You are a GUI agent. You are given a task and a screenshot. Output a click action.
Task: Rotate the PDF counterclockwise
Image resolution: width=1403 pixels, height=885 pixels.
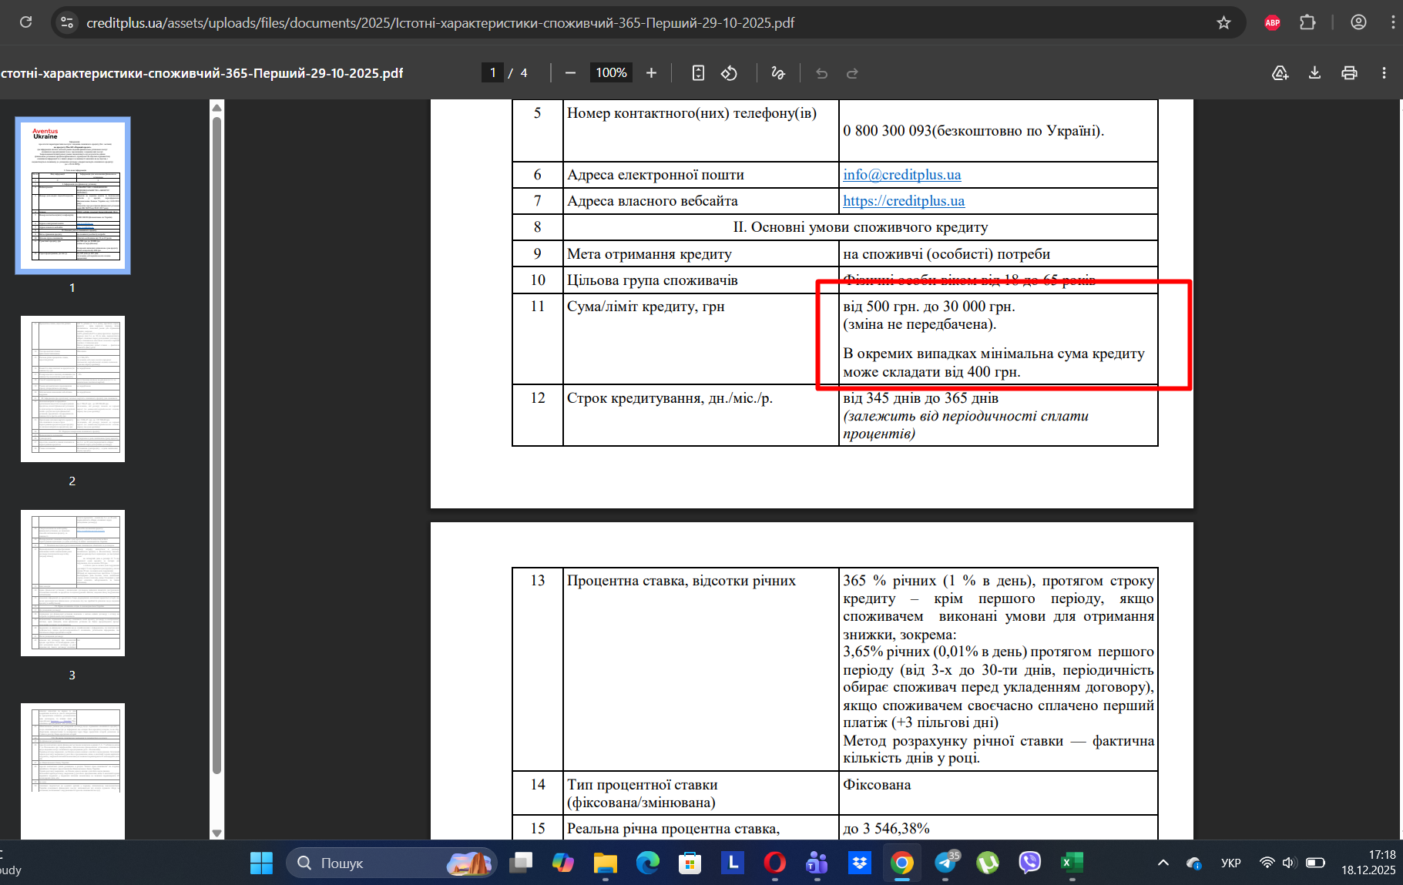[729, 73]
